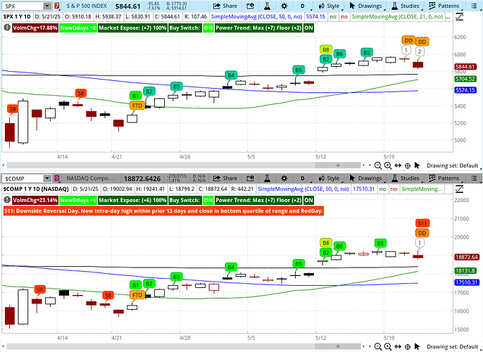Open the Patterns menu on the $COMP chart
The height and width of the screenshot is (352, 483).
(444, 178)
